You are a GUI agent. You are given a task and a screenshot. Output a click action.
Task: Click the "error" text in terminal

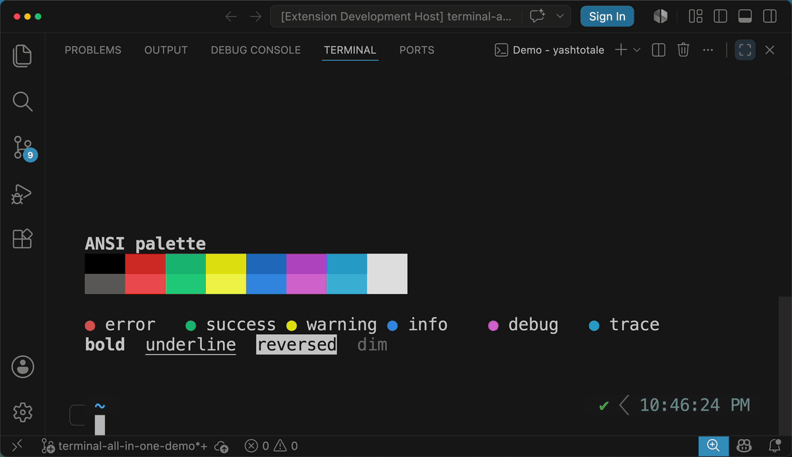pyautogui.click(x=130, y=325)
